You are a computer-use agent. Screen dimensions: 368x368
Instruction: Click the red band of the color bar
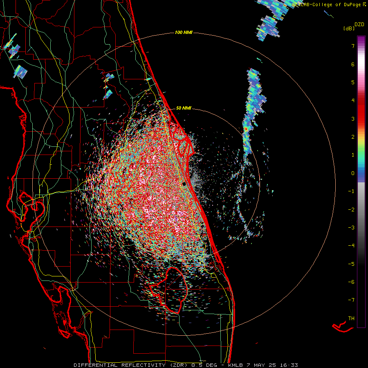(361, 110)
